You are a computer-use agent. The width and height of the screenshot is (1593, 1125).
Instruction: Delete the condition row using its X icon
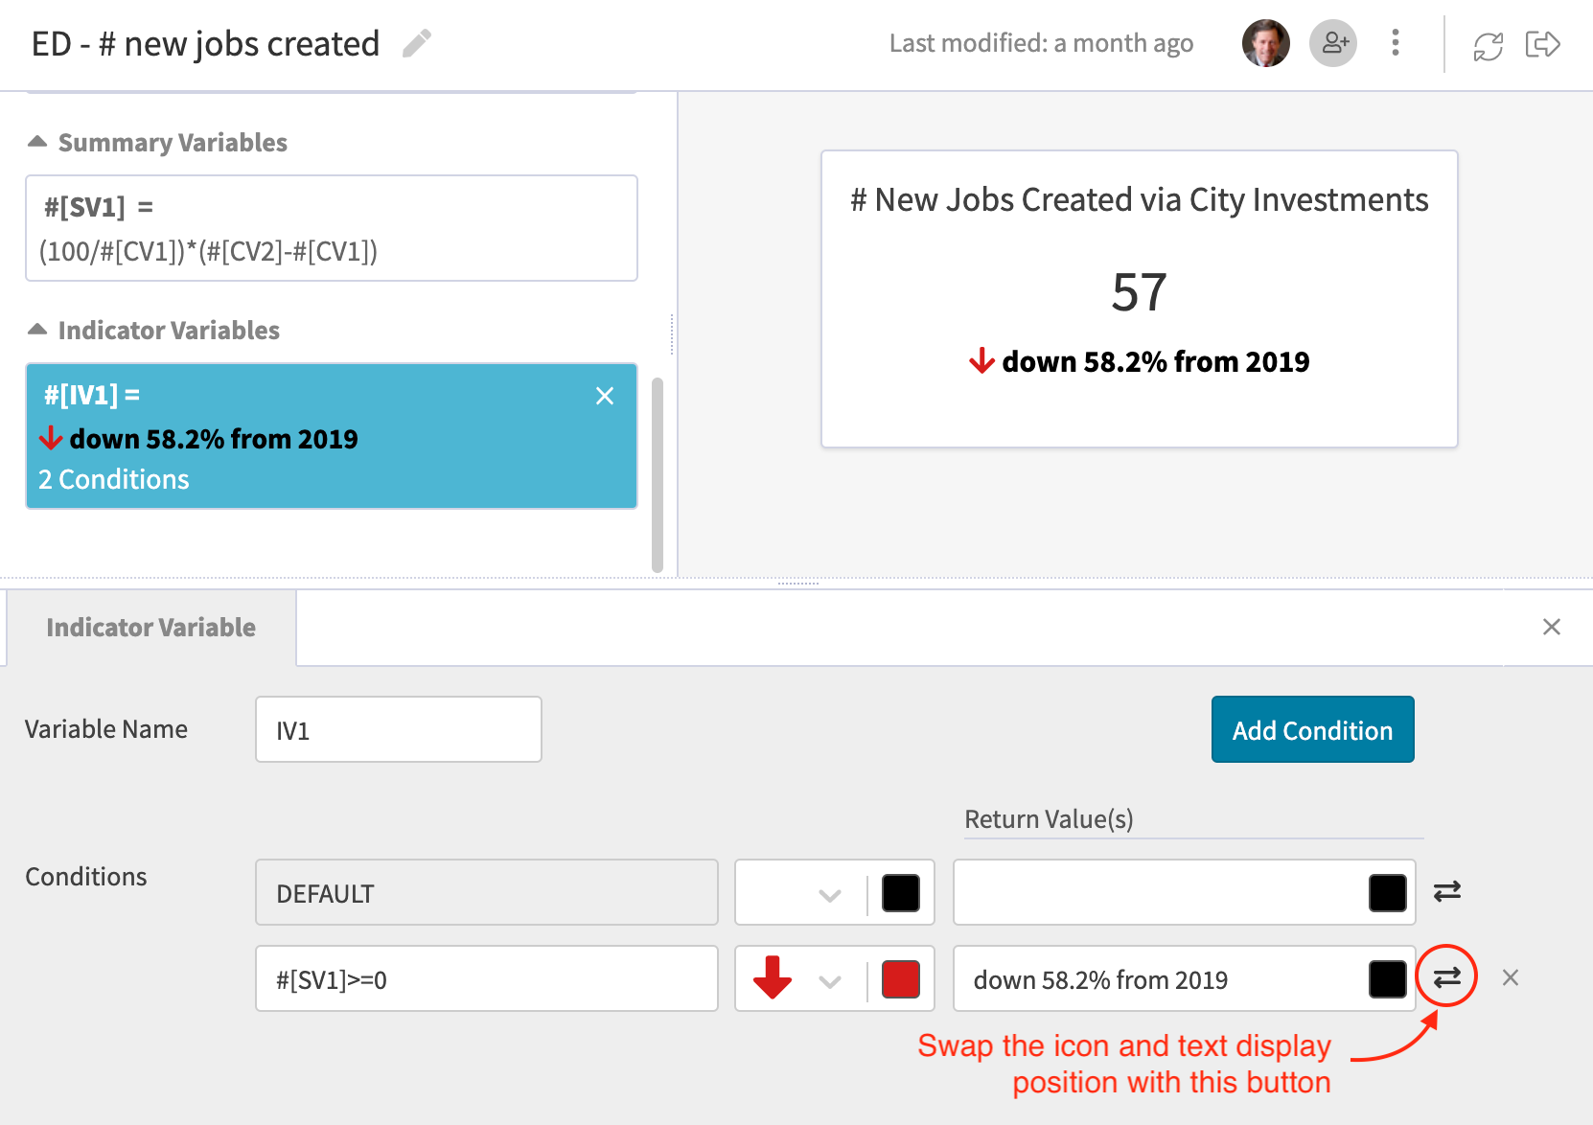(1511, 978)
